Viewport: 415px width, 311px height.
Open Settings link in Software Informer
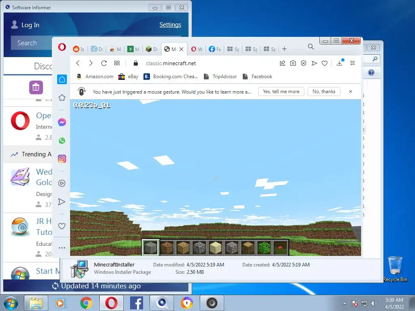(x=170, y=25)
